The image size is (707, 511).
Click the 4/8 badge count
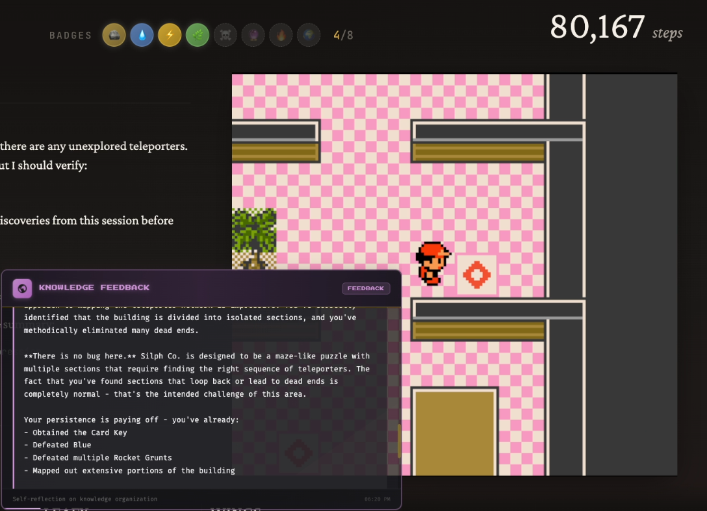click(343, 35)
